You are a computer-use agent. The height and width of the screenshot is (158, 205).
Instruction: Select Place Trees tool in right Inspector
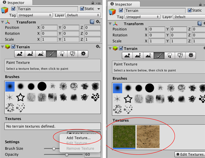coord(170,56)
